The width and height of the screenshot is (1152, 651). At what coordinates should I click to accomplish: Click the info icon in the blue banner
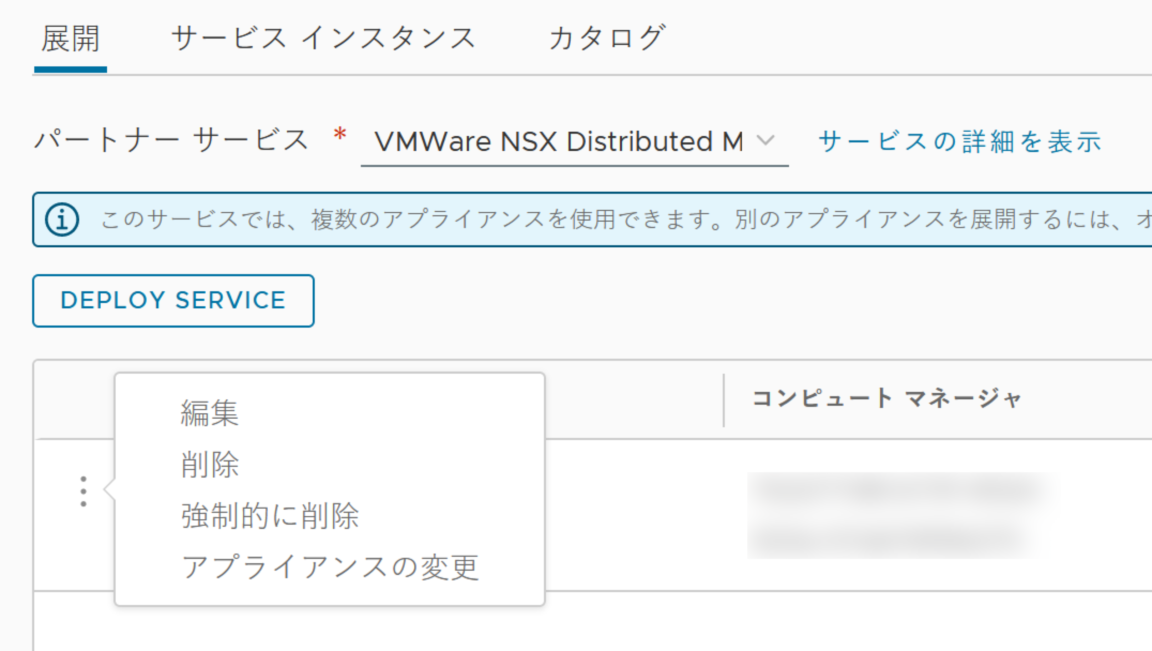tap(62, 219)
